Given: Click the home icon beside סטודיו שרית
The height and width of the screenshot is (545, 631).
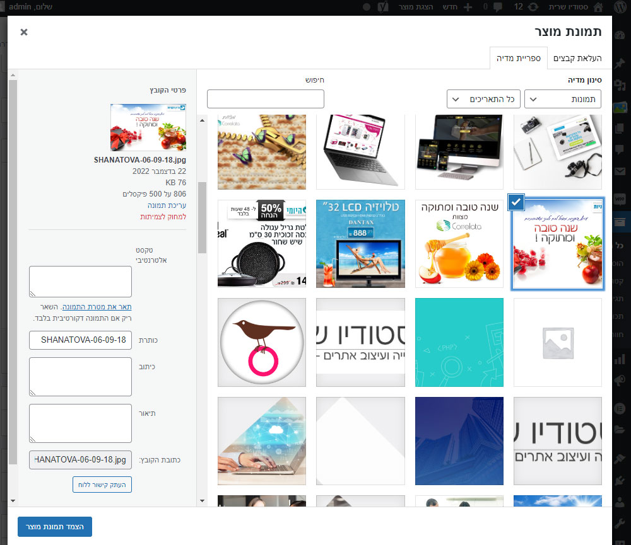Looking at the screenshot, I should (x=598, y=7).
